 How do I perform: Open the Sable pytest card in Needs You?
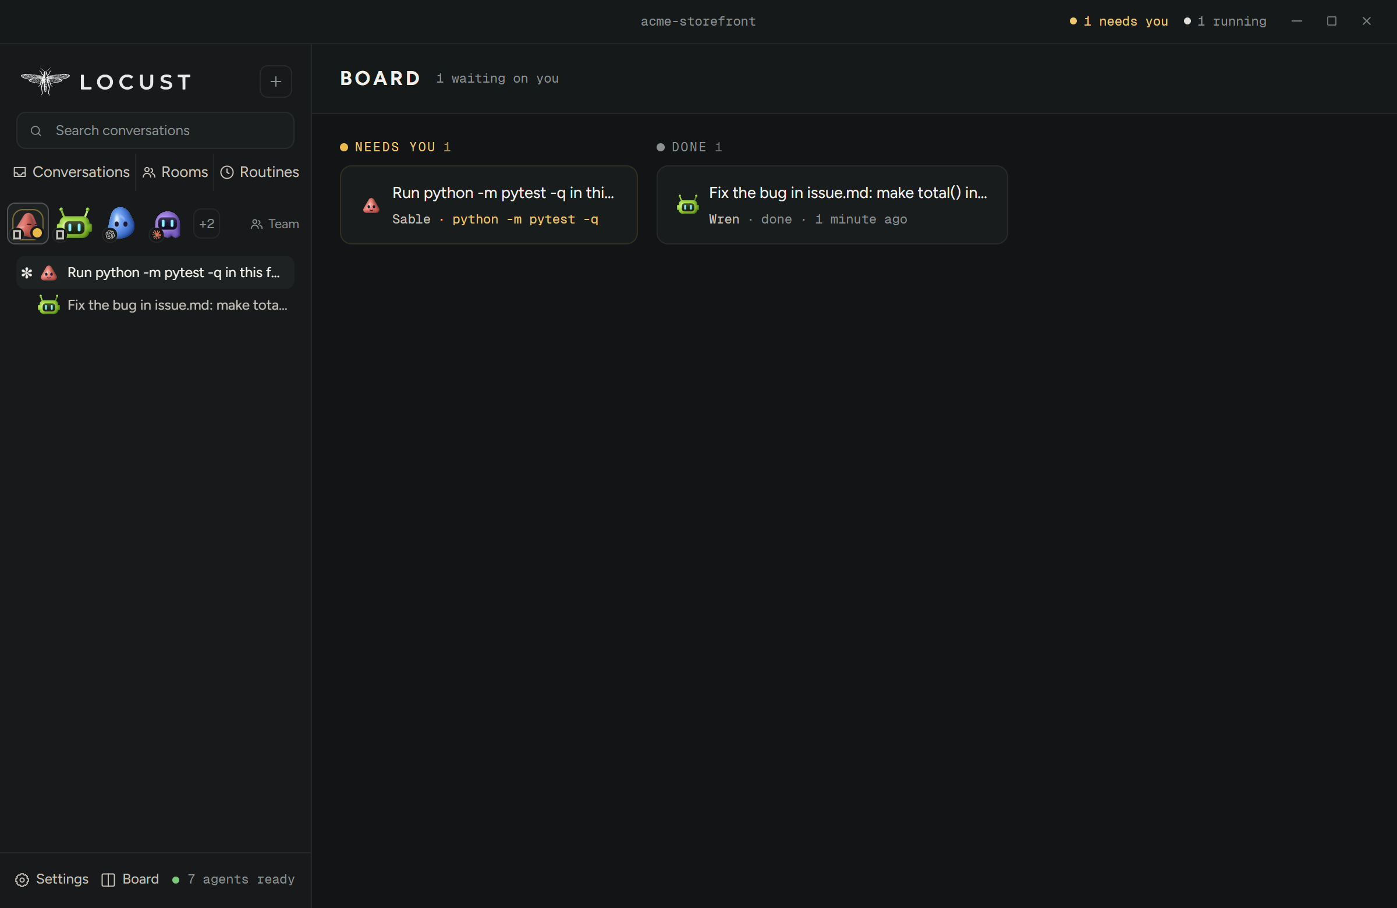(x=489, y=205)
